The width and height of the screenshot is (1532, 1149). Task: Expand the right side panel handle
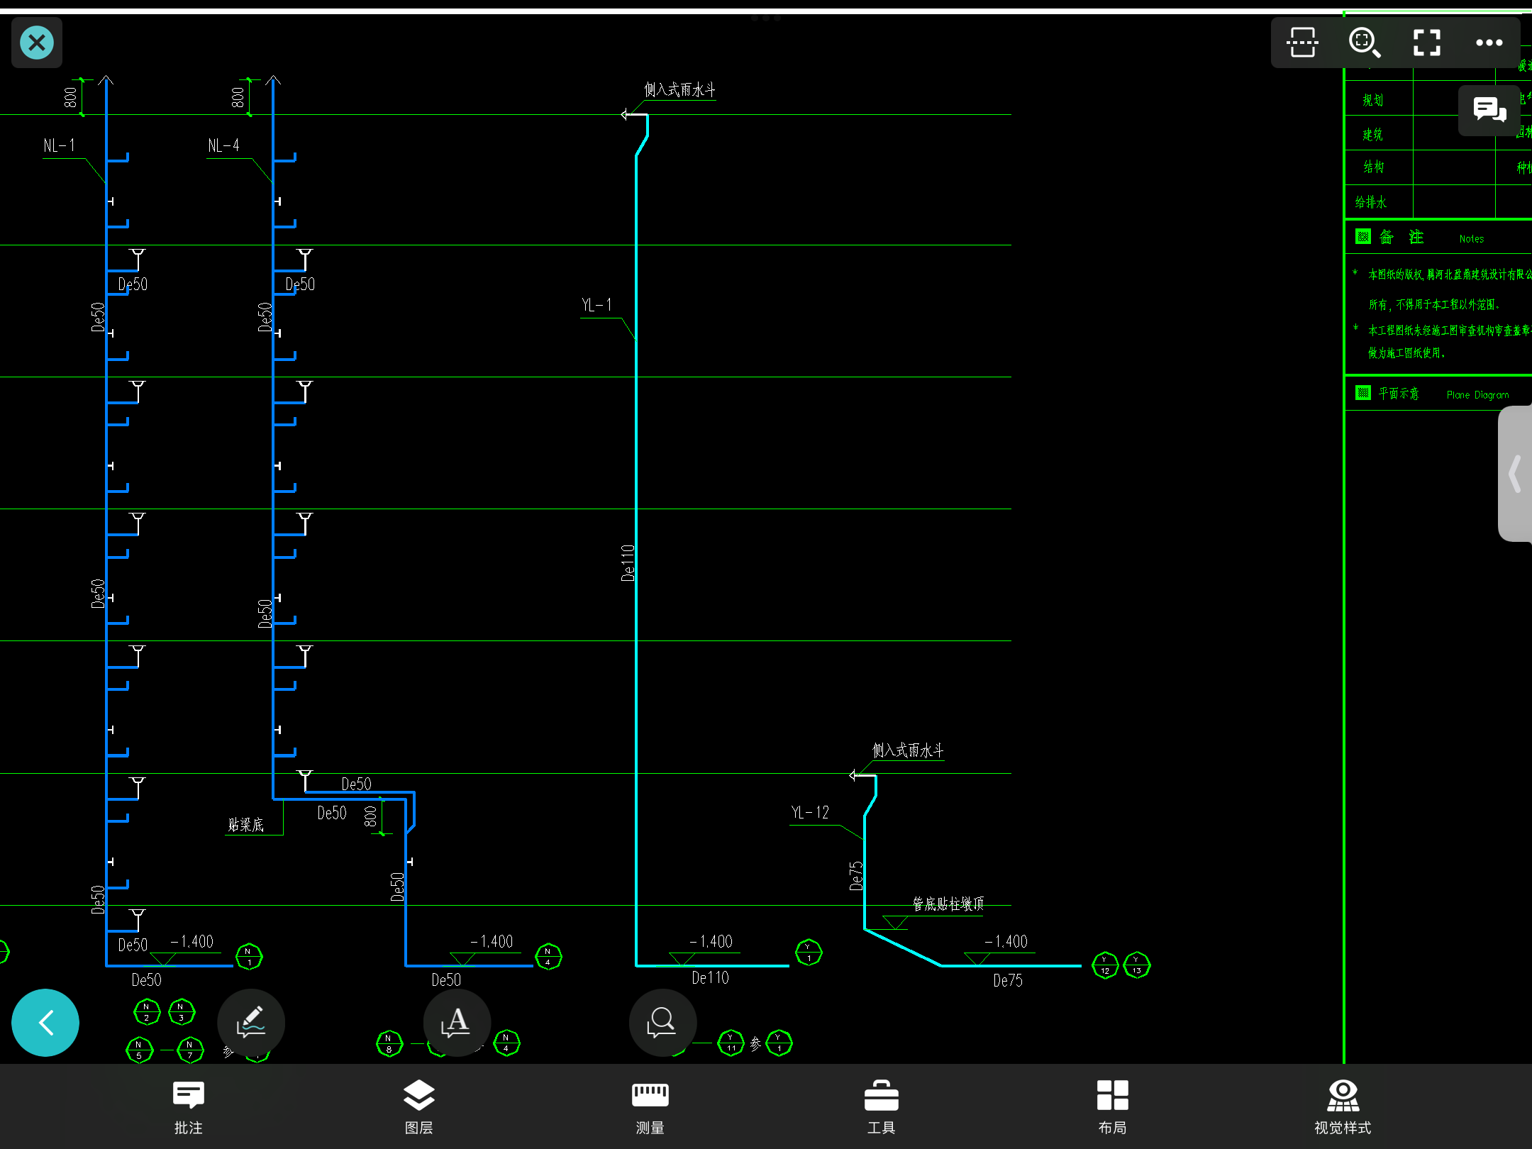tap(1516, 474)
